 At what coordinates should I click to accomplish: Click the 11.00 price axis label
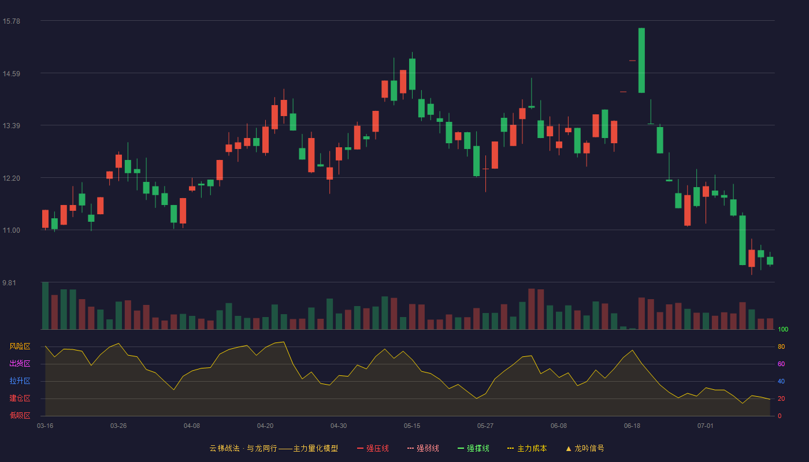pyautogui.click(x=11, y=230)
